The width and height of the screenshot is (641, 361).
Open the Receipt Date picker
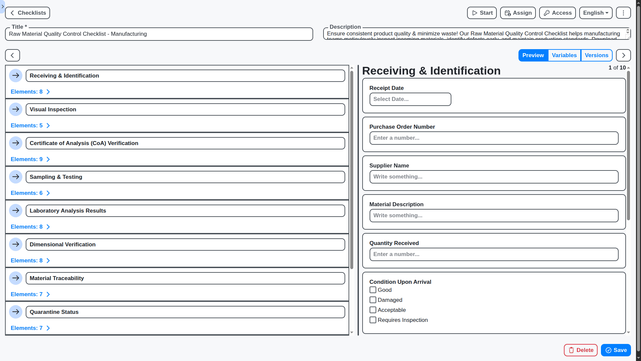tap(410, 99)
